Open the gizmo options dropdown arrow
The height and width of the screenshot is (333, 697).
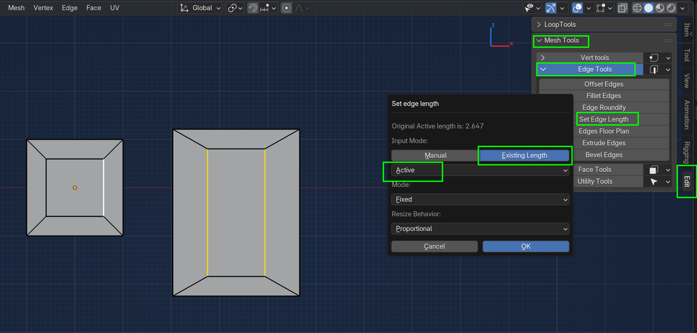[x=563, y=8]
